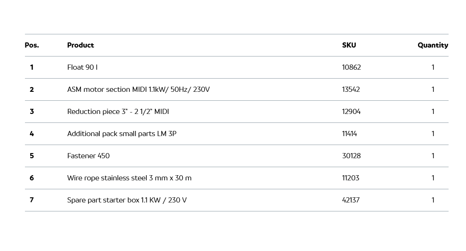Click Additional pack small parts LM 3P

tap(121, 134)
